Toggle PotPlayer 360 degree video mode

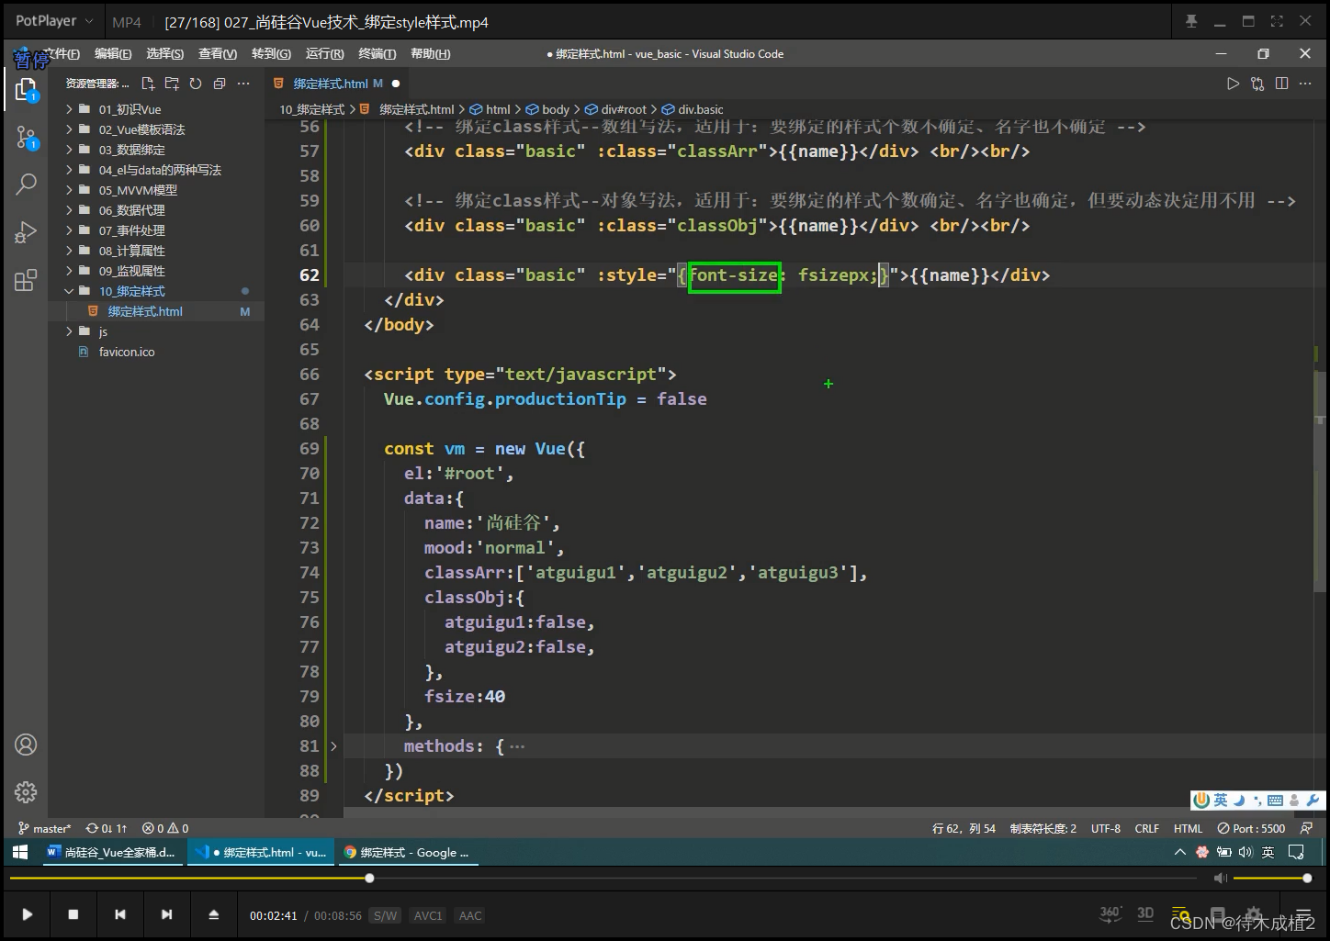click(1110, 913)
